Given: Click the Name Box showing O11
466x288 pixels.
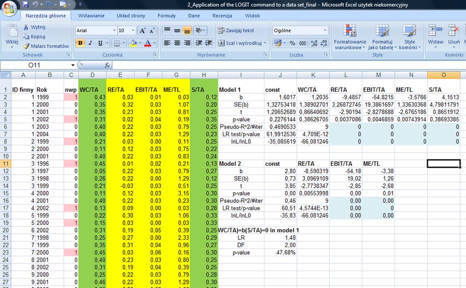Looking at the screenshot, I should click(x=34, y=65).
